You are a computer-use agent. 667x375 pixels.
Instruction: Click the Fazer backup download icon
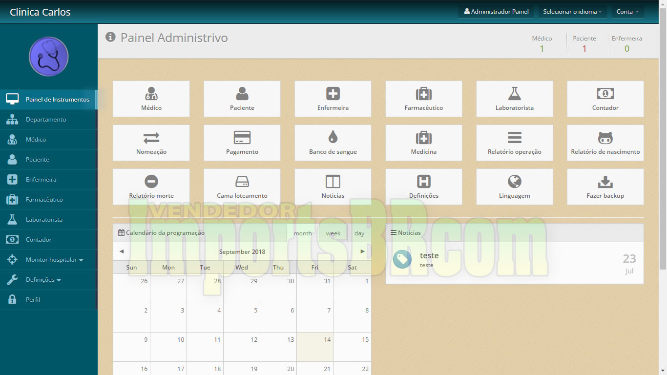(605, 182)
